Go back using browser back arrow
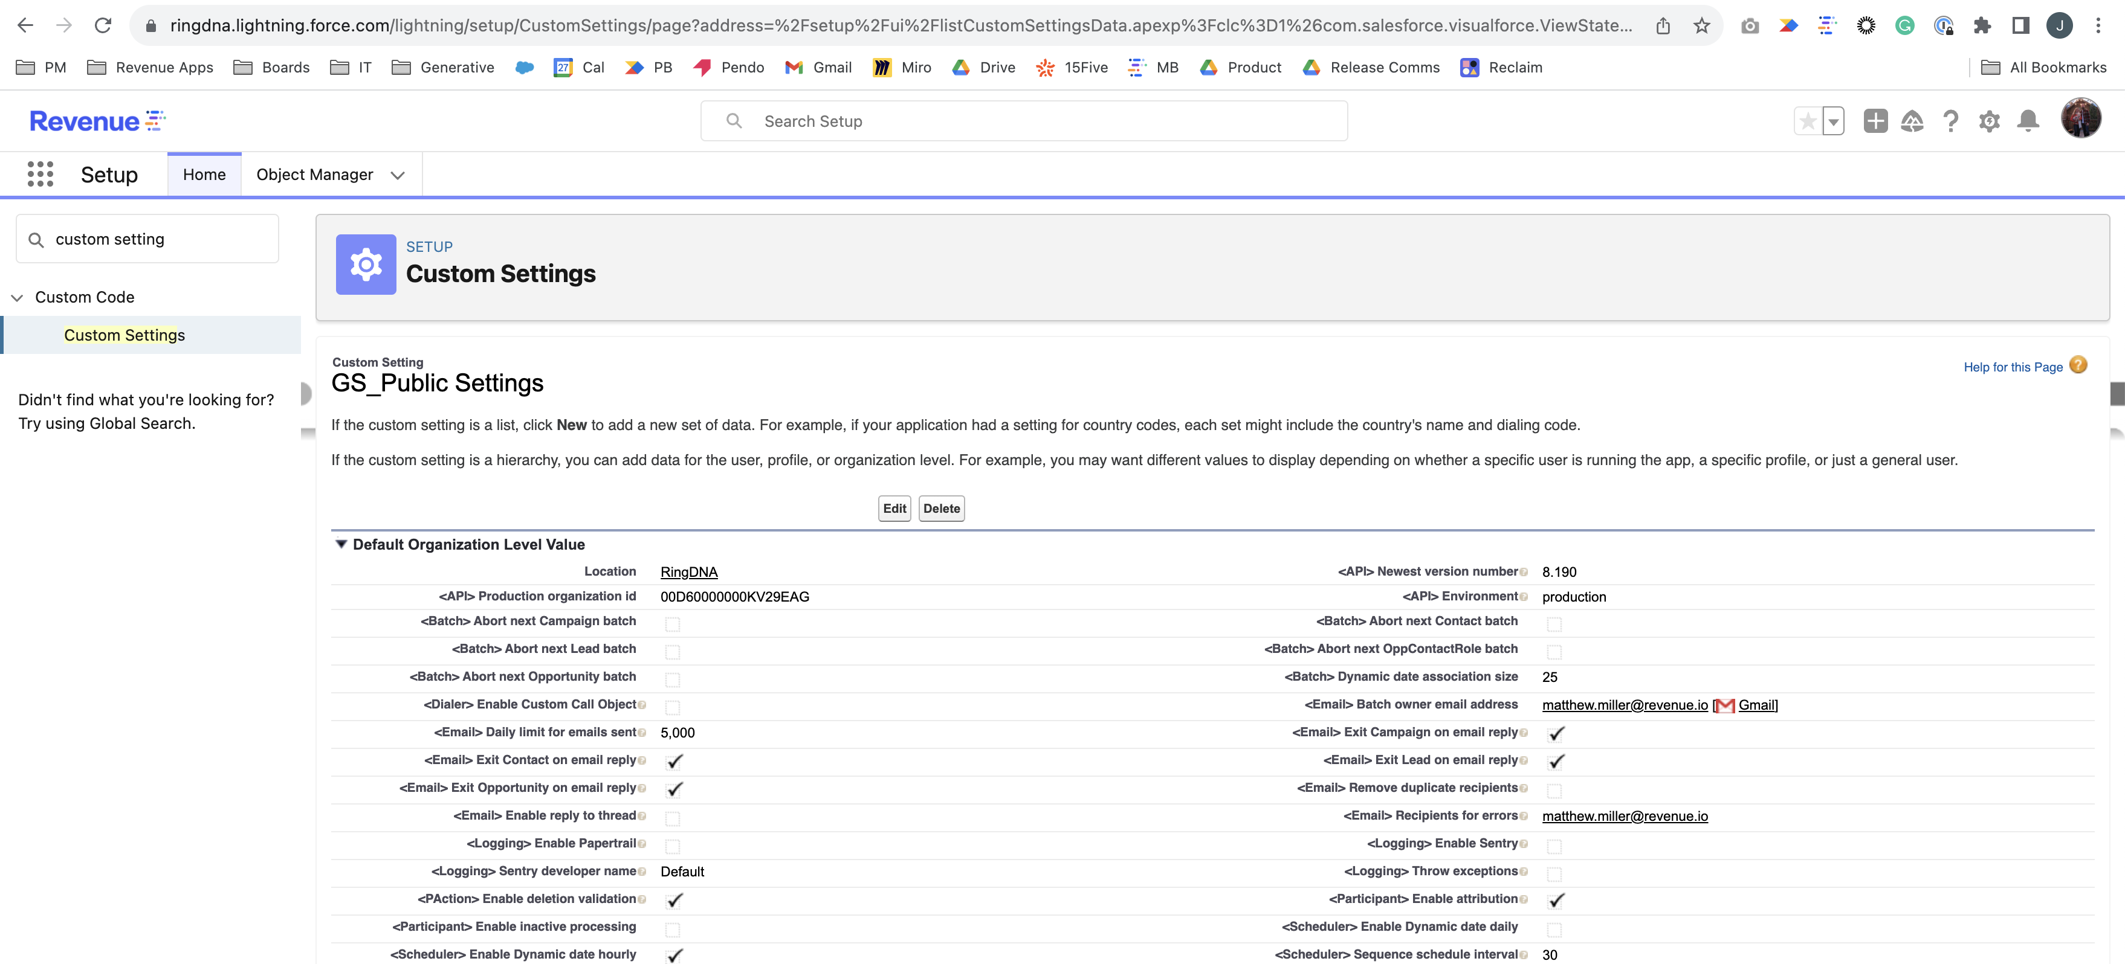This screenshot has height=964, width=2125. (25, 25)
